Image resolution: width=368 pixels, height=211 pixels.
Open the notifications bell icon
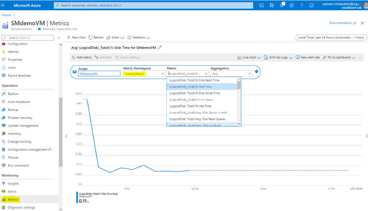[281, 5]
